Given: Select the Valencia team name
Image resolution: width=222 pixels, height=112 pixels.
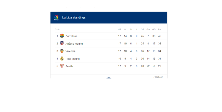Looking at the screenshot, I should (70, 51).
